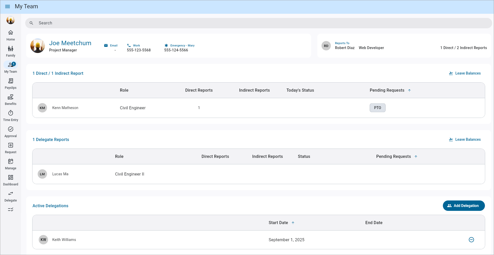
Task: Remove Keith Williams delegation with minus icon
Action: point(471,240)
